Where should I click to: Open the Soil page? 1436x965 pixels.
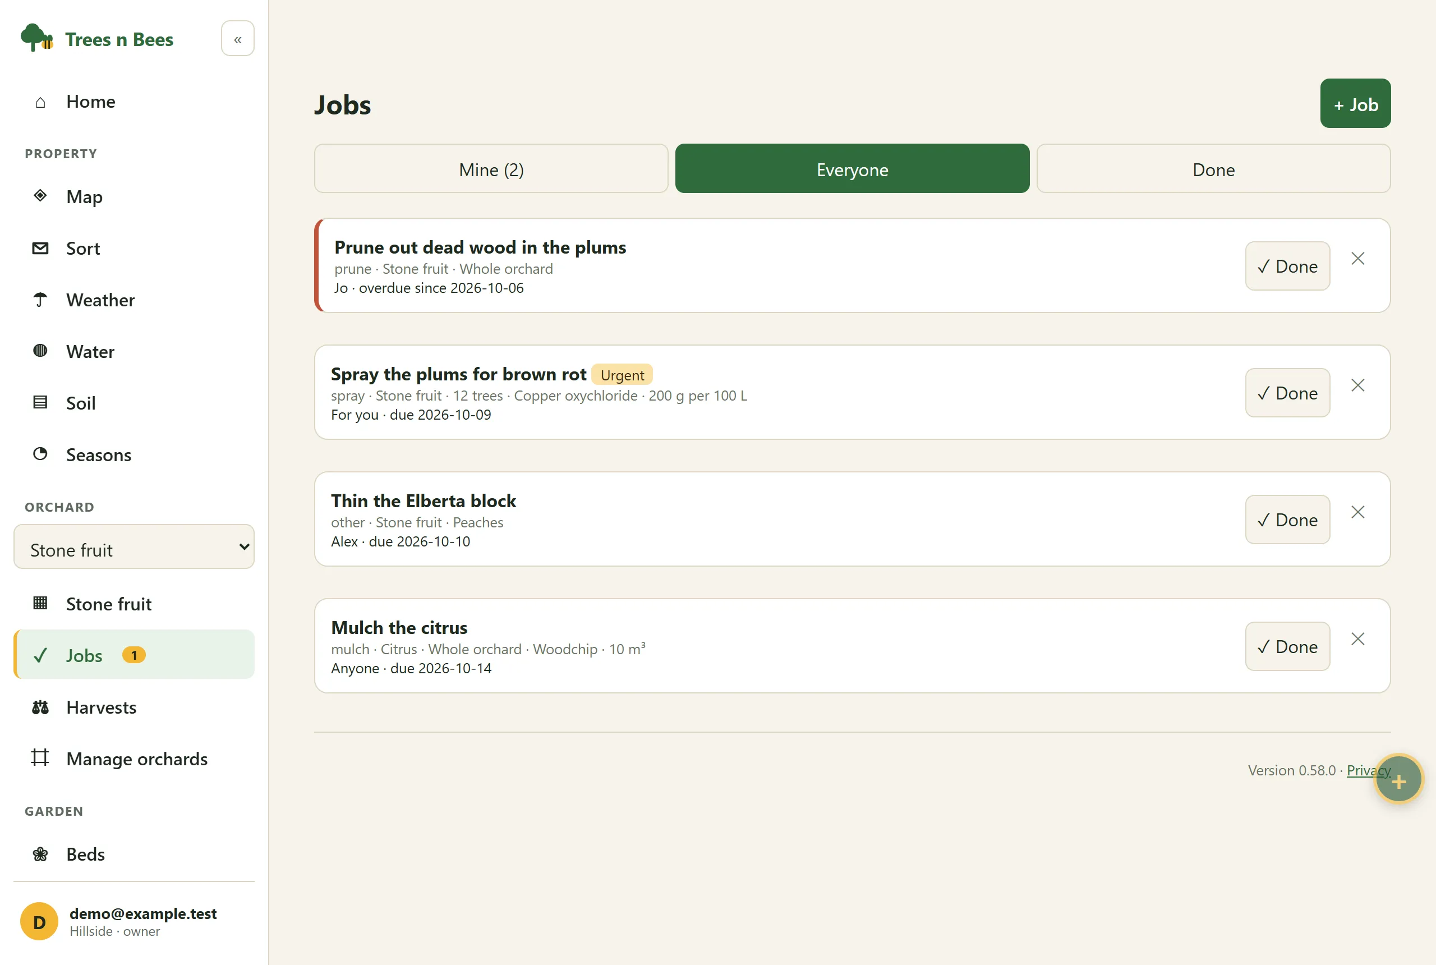(x=134, y=403)
